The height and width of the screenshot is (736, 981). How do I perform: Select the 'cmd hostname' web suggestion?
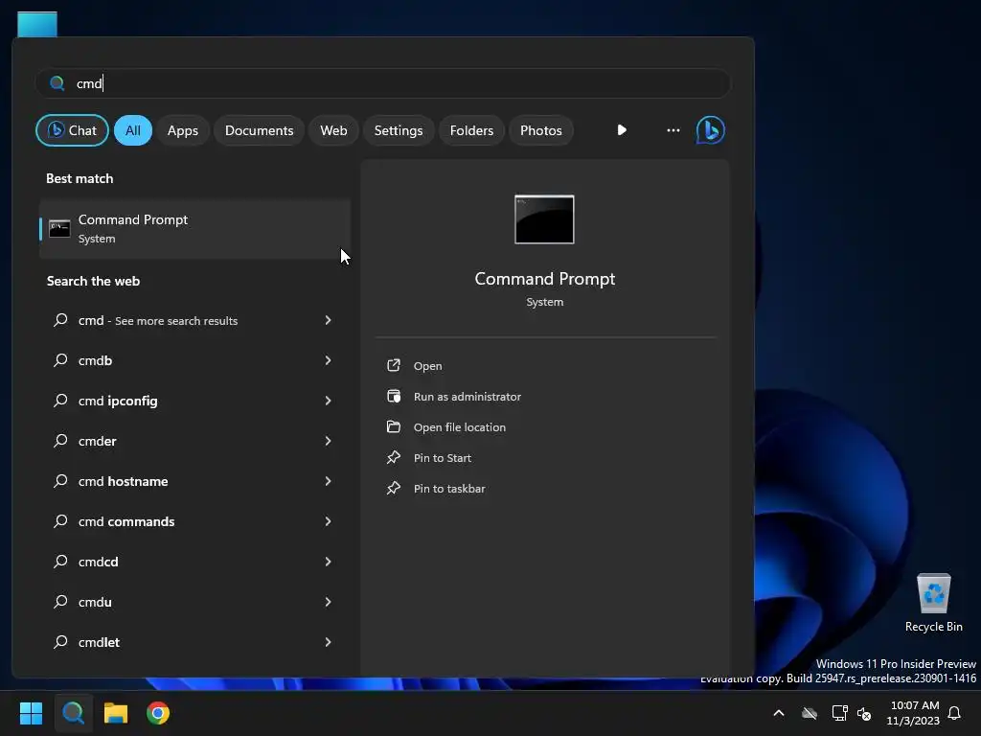pos(194,481)
